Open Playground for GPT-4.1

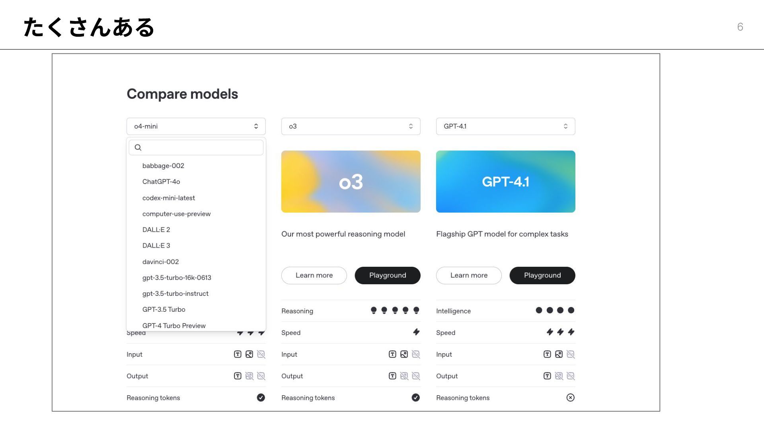point(542,276)
